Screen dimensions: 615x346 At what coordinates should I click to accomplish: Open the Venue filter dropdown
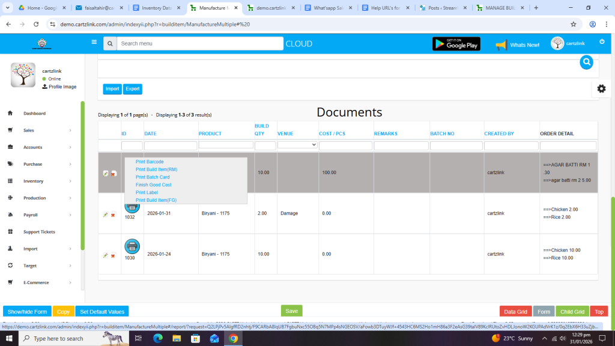click(x=297, y=145)
